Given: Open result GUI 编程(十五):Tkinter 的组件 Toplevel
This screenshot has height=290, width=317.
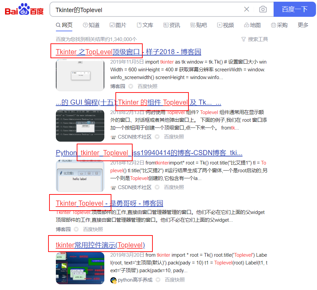Looking at the screenshot, I should [138, 103].
